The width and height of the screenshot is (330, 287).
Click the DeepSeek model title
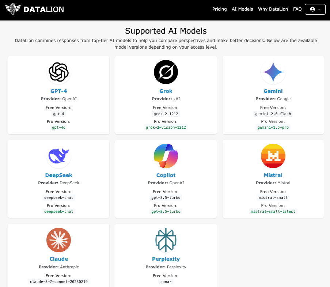point(58,175)
